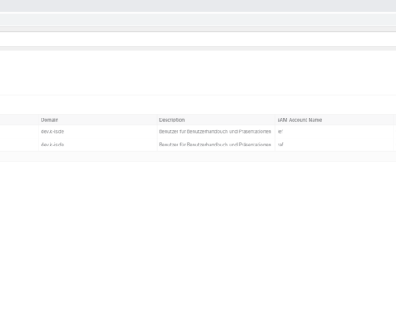The image size is (396, 320).
Task: Click the gray footer bar below the raf row
Action: [x=198, y=157]
